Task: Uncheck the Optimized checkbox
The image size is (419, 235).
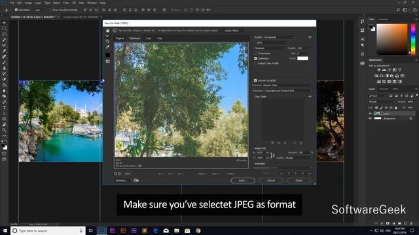Action: [255, 58]
